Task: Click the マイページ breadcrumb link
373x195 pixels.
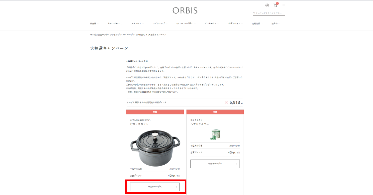Action: click(x=128, y=35)
